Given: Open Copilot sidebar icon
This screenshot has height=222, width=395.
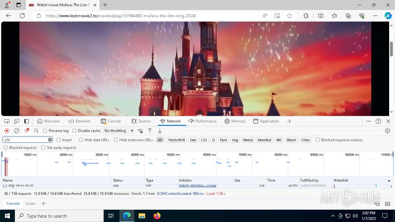Looking at the screenshot, I should (388, 16).
